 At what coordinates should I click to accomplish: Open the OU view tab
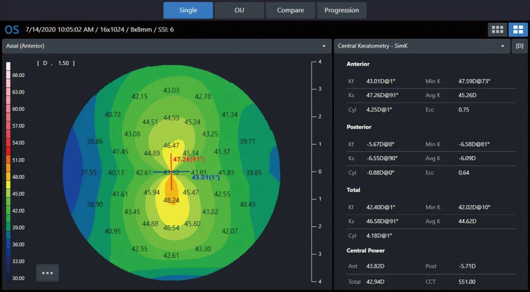239,10
